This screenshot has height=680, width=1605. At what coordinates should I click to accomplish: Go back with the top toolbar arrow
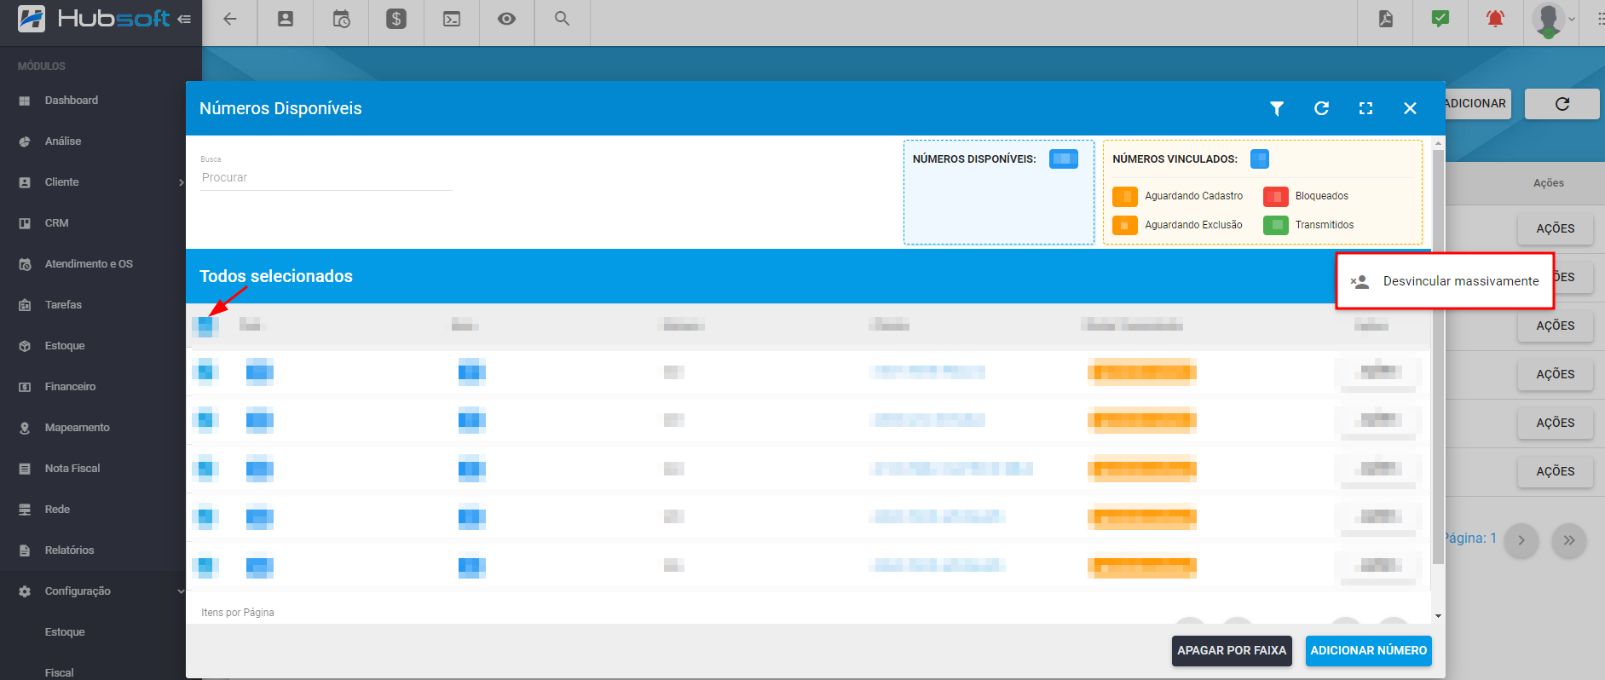[229, 19]
